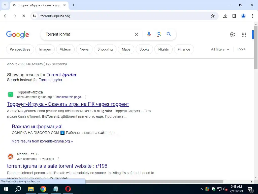Screen dimensions: 258x194
Task: Click Chrome icon in taskbar
Action: (x=43, y=189)
